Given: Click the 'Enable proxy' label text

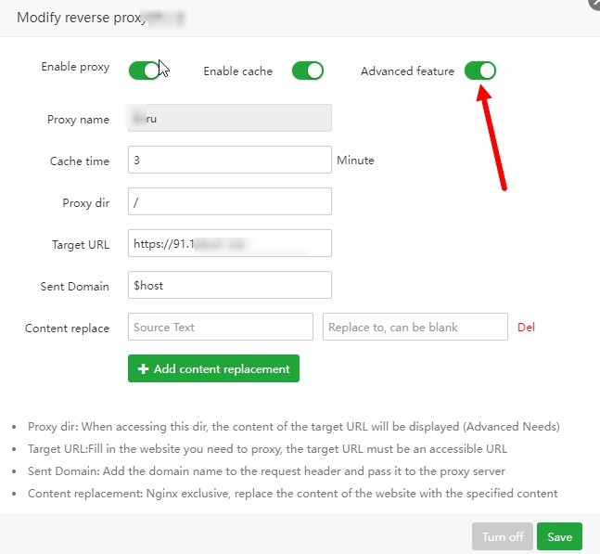Looking at the screenshot, I should [75, 68].
